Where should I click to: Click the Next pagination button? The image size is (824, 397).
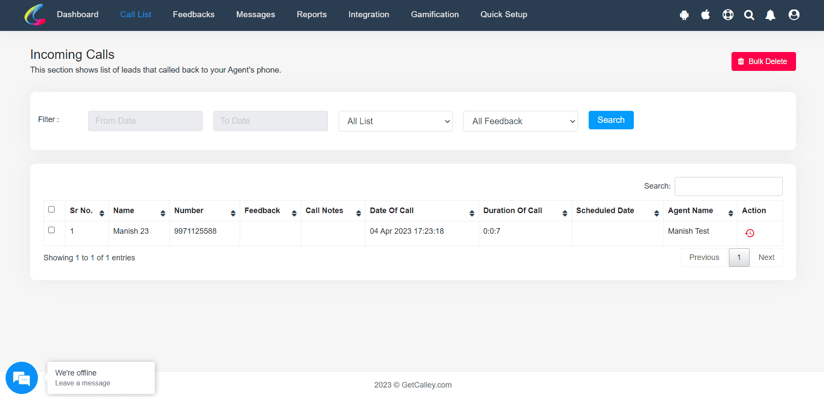[x=766, y=257]
